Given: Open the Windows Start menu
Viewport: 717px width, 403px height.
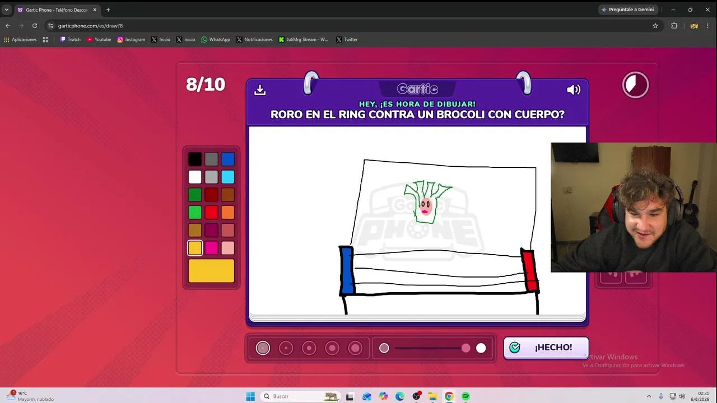Looking at the screenshot, I should pos(250,396).
